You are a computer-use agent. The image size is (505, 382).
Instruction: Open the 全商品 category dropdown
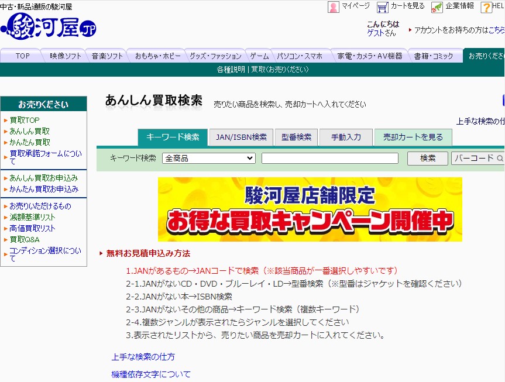coord(209,158)
